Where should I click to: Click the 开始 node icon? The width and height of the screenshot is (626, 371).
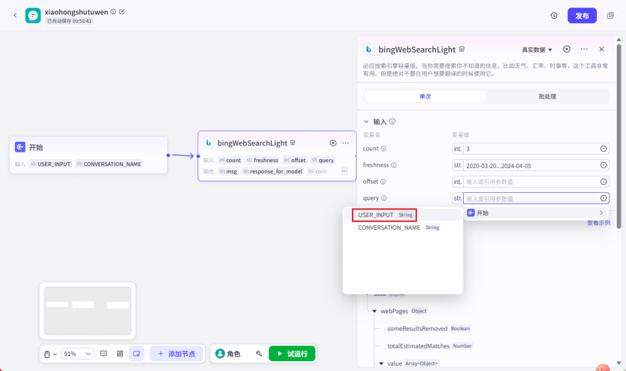(20, 147)
